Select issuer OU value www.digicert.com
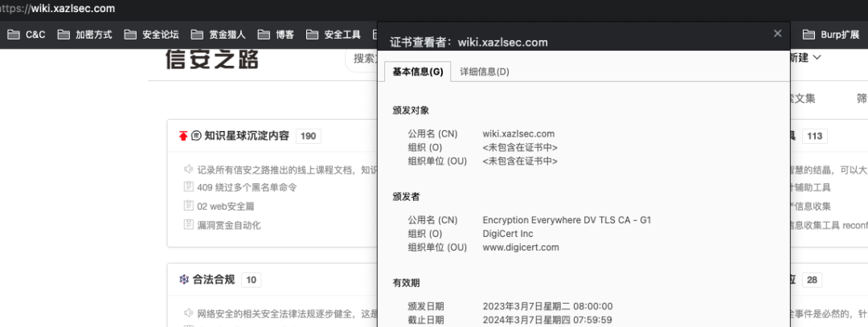The height and width of the screenshot is (327, 868). (x=521, y=247)
